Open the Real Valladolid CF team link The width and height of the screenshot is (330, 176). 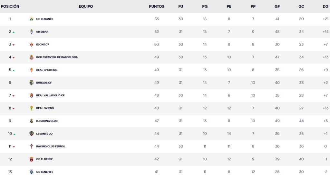click(x=50, y=95)
